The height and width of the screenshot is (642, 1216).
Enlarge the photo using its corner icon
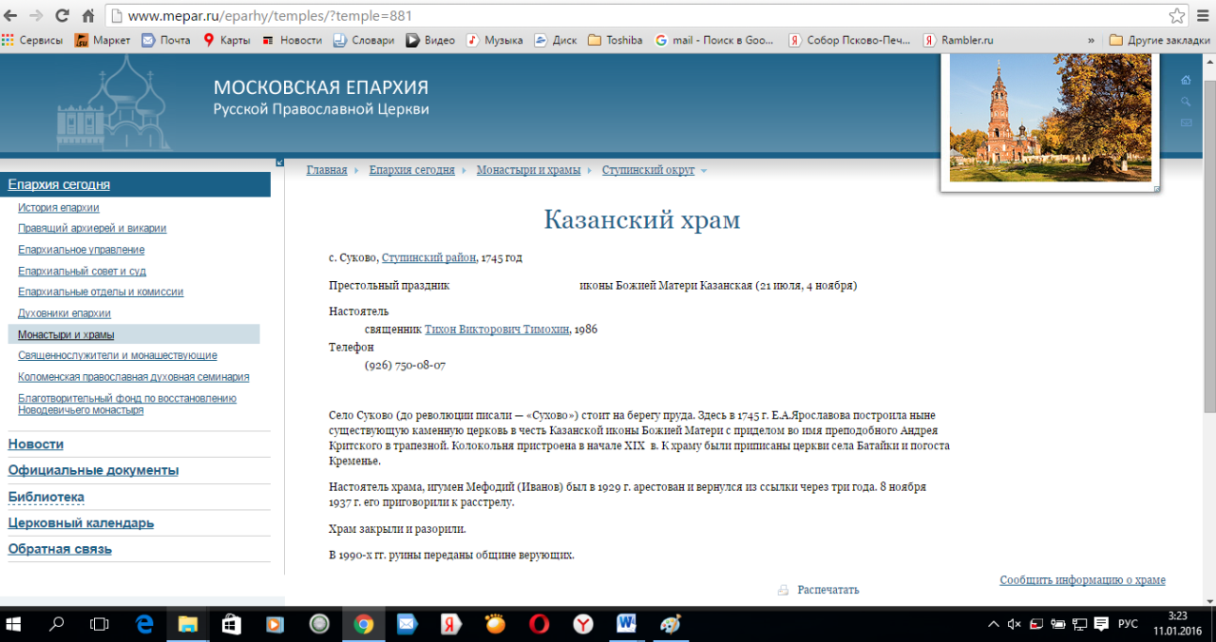coord(1156,189)
